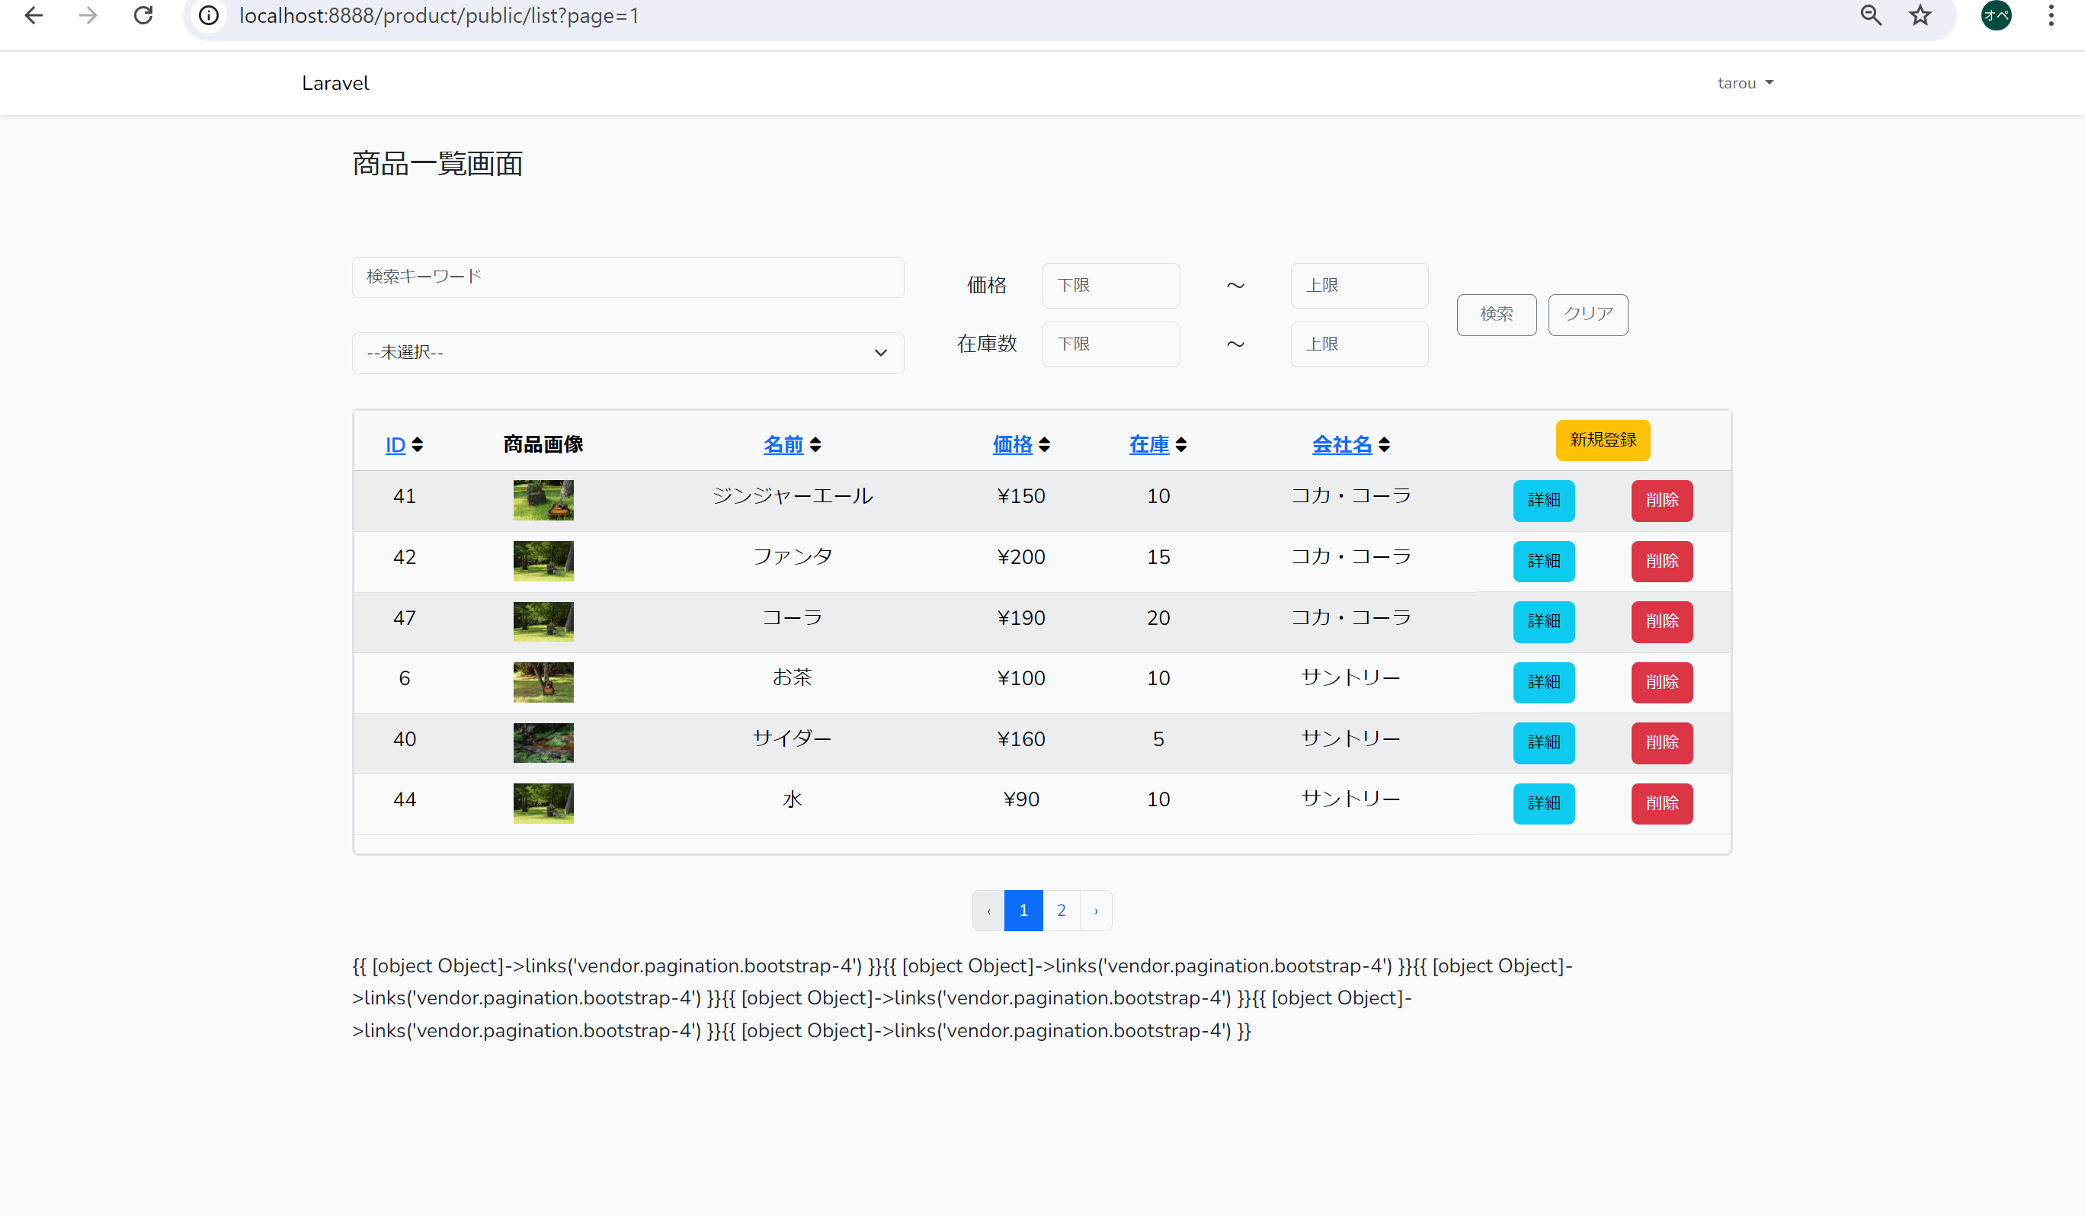This screenshot has height=1217, width=2085.
Task: Click the site info icon beside URL
Action: (210, 16)
